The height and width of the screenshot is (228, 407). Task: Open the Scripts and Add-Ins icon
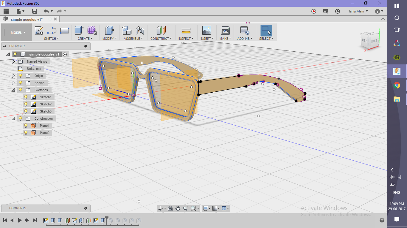245,30
